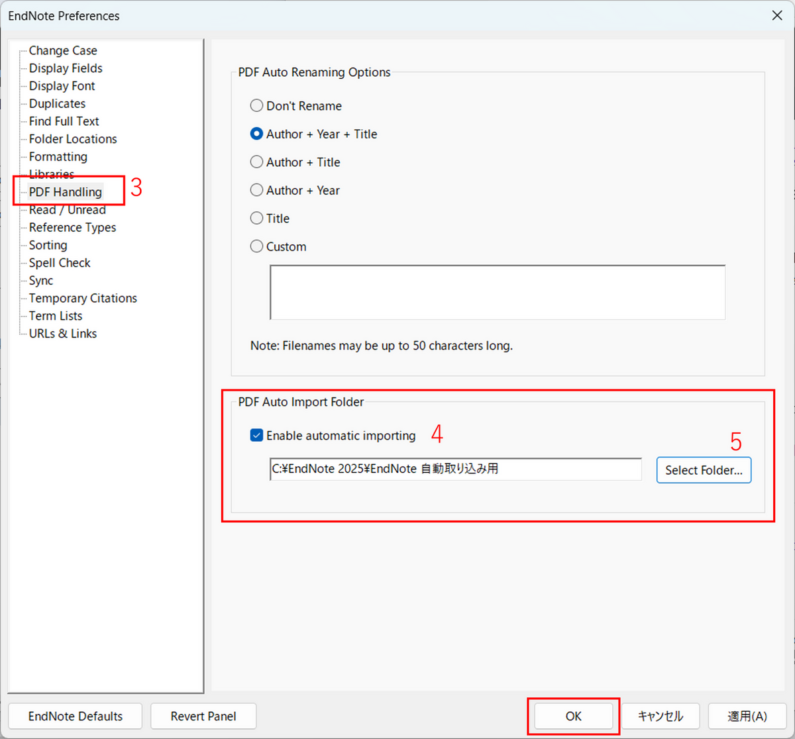Pick the Title only renaming option

click(x=256, y=219)
